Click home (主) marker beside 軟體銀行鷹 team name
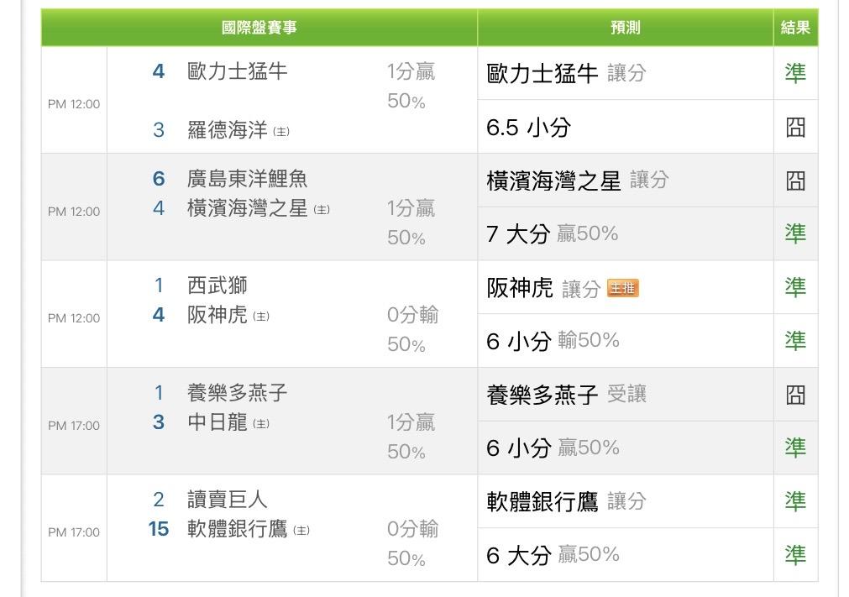Image resolution: width=849 pixels, height=597 pixels. 301,531
